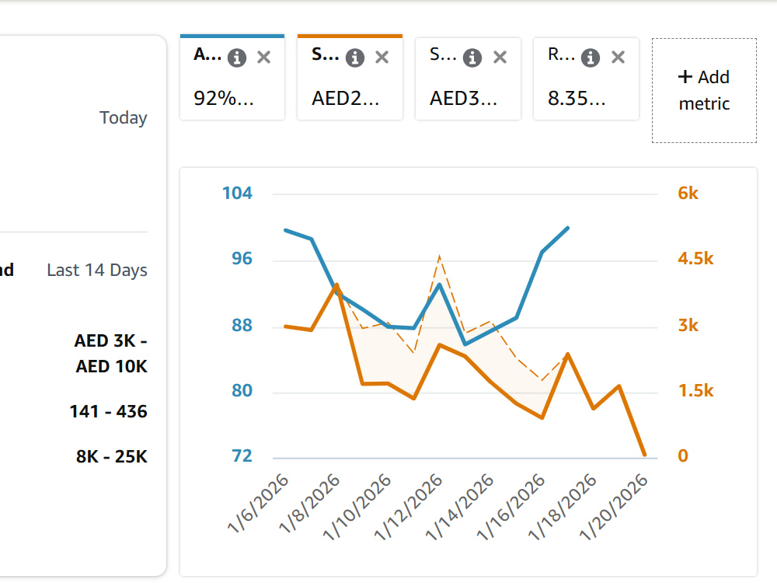The image size is (777, 583).
Task: Open info icon on AED3 metric card
Action: 472,58
